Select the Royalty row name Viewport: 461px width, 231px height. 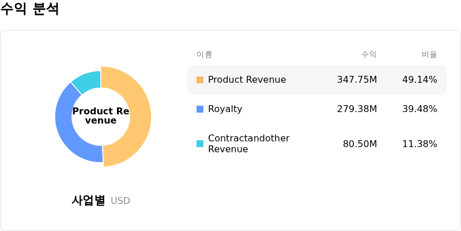tap(225, 109)
